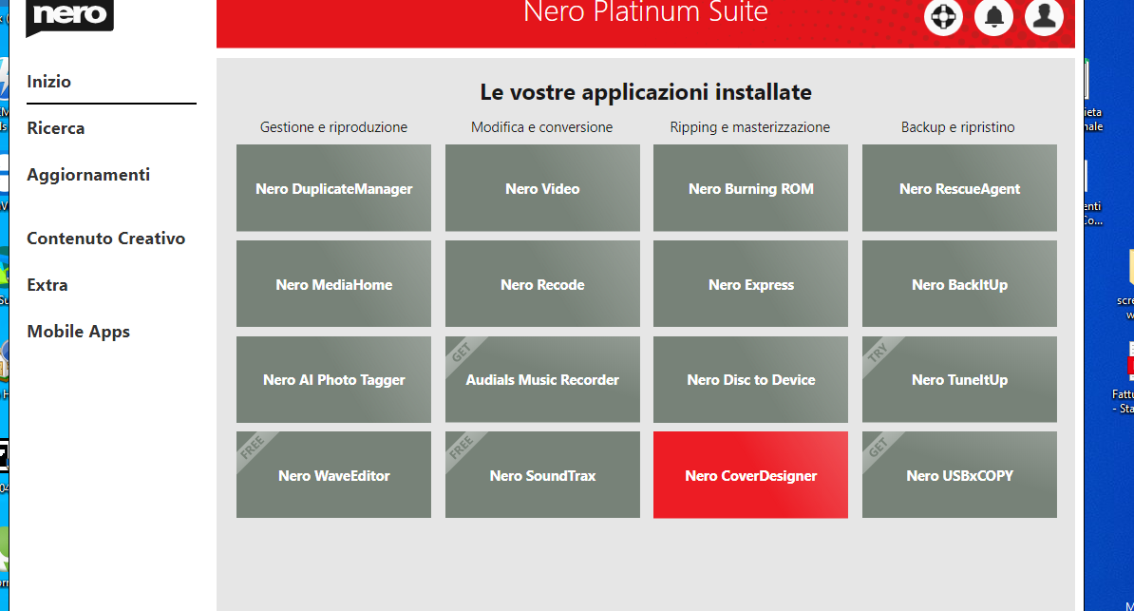Click the Nero Platinum Suite header title
Image resolution: width=1134 pixels, height=611 pixels.
pos(646,11)
